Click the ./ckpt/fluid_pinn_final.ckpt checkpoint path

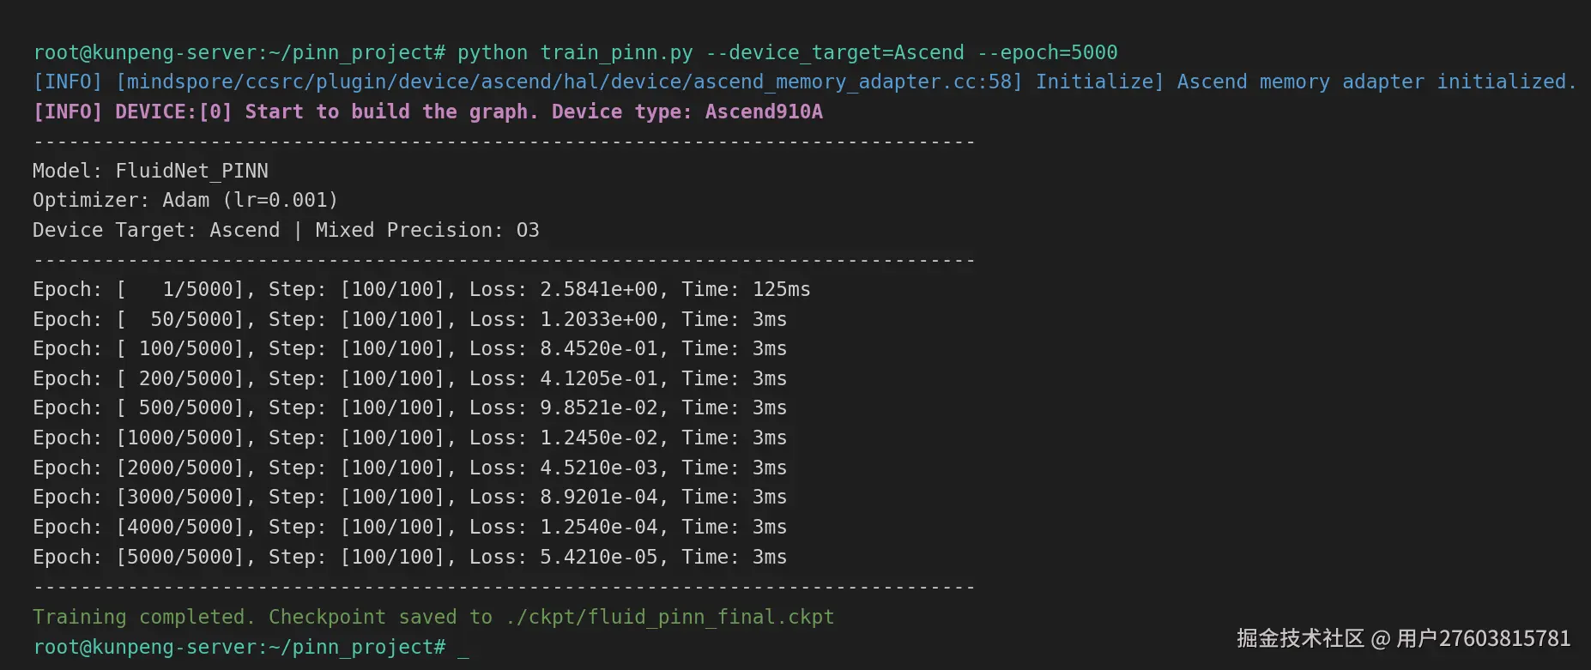[669, 617]
